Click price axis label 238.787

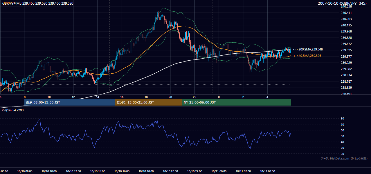346,81
